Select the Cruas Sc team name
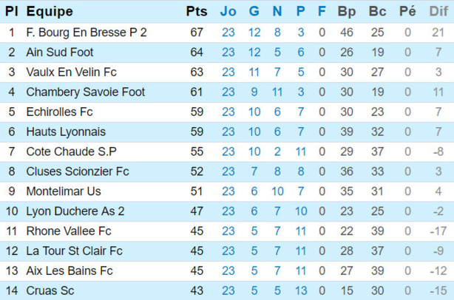 [50, 290]
